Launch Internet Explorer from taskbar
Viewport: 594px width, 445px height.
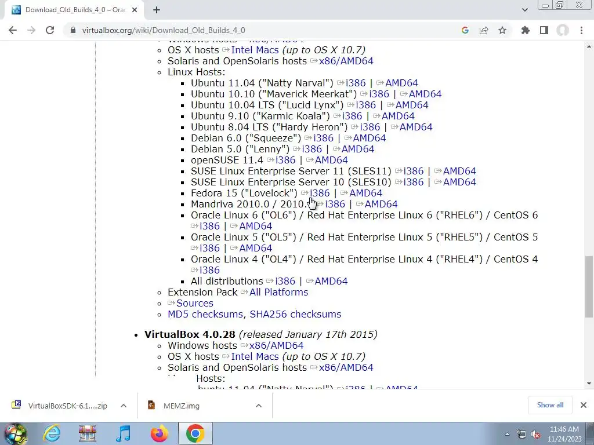(52, 433)
